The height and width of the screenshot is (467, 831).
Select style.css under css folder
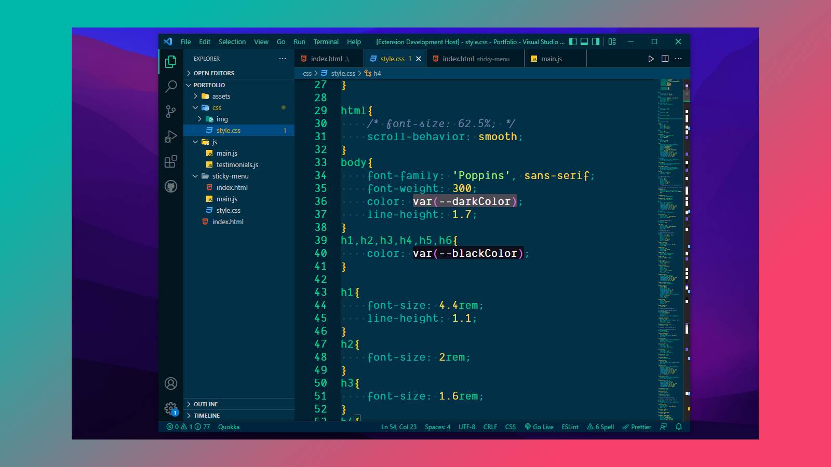(x=239, y=130)
